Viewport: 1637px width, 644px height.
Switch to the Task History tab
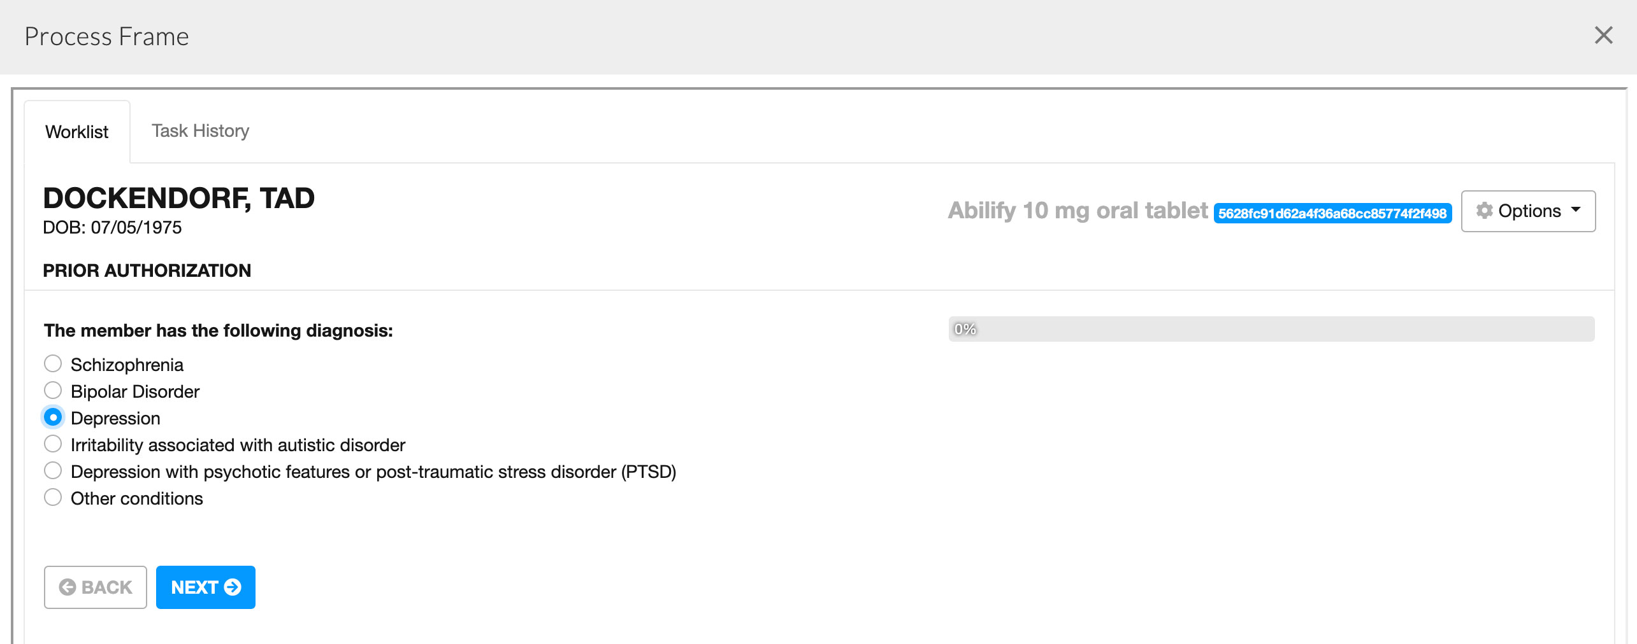[200, 131]
